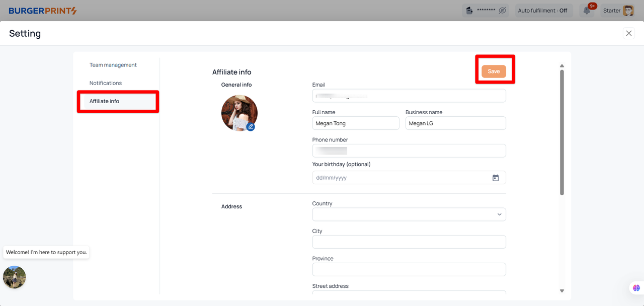
Task: Switch to the Notifications settings tab
Action: click(106, 83)
